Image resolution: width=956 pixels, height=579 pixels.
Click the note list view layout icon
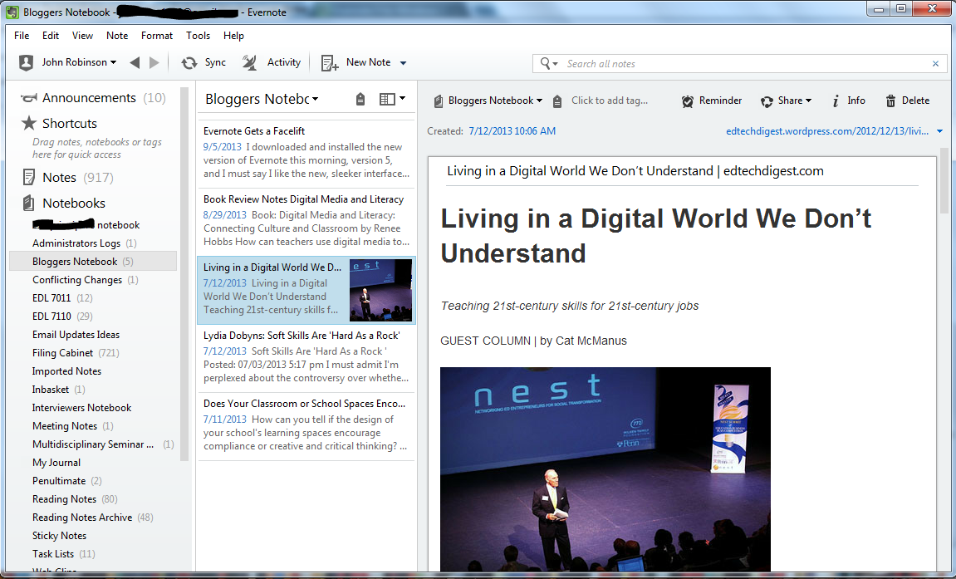point(387,99)
